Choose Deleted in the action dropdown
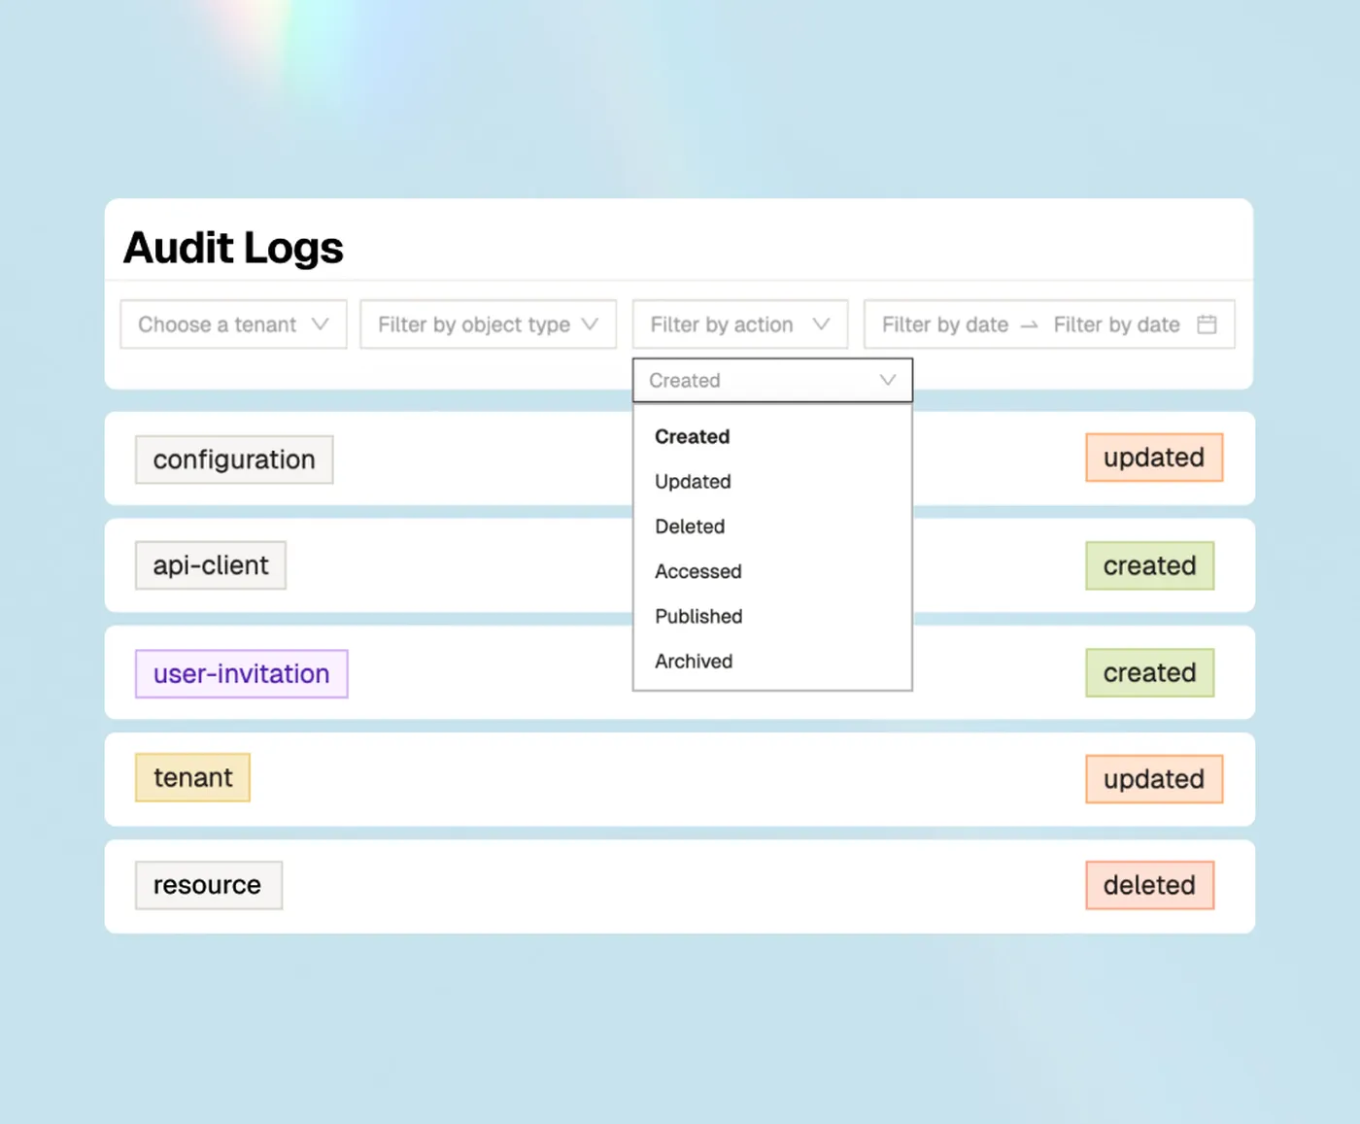The height and width of the screenshot is (1124, 1360). pos(690,527)
